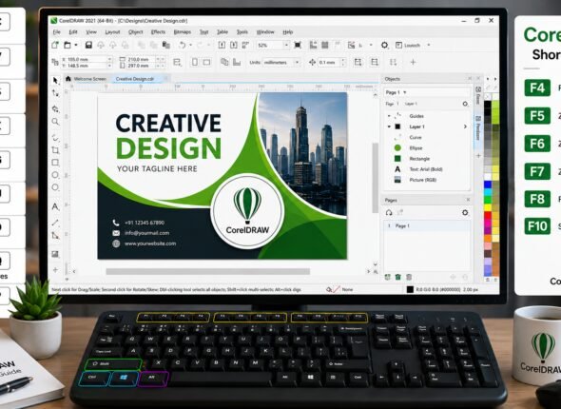Click the gear icon in Pages docker
561x409 pixels.
click(465, 212)
